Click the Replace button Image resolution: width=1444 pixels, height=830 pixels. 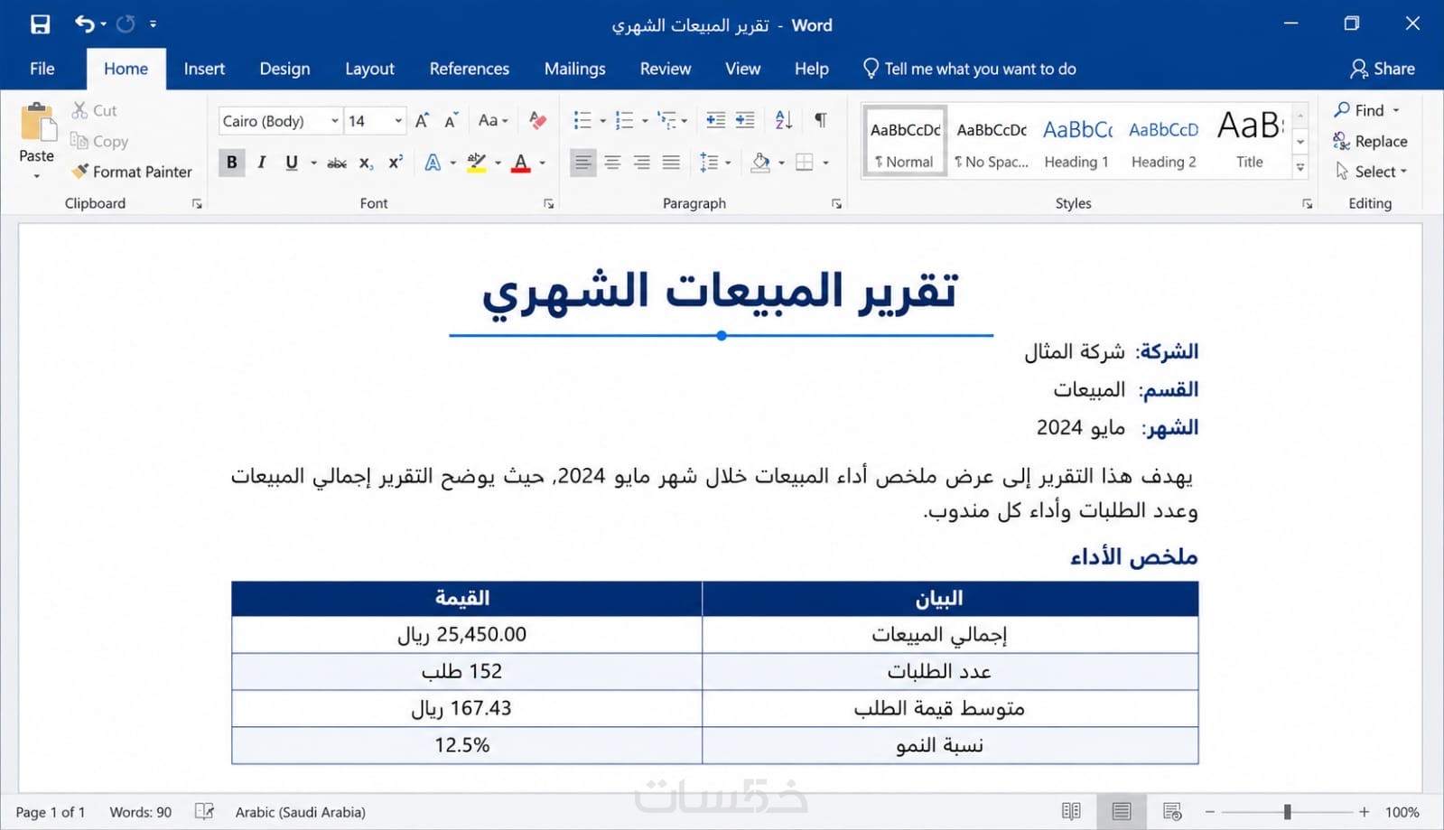tap(1370, 141)
